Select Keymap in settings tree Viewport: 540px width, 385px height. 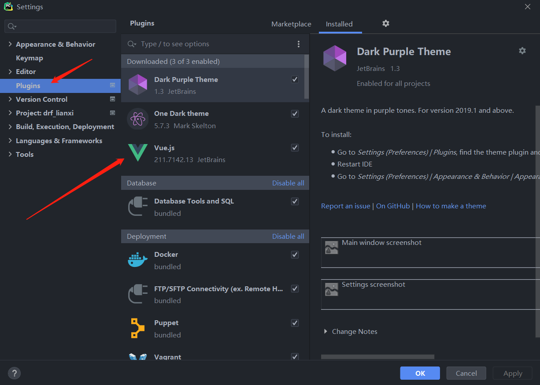[30, 58]
